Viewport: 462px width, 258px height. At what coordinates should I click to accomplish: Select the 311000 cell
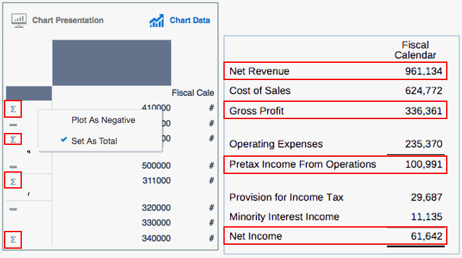156,181
